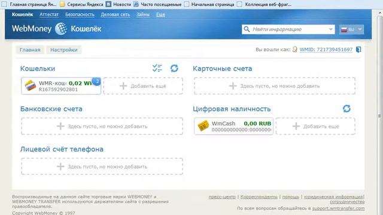383x215 pixels.
Task: Open the Начальная страница bookmark
Action: 209,4
